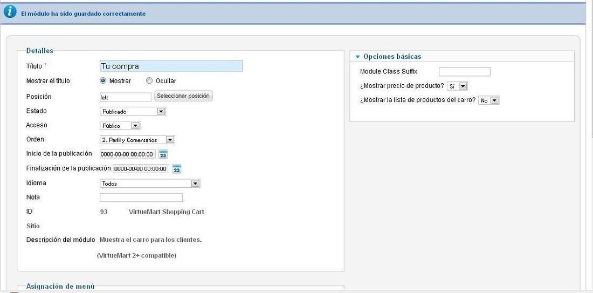Click the Sitio label
593x293 pixels.
33,226
